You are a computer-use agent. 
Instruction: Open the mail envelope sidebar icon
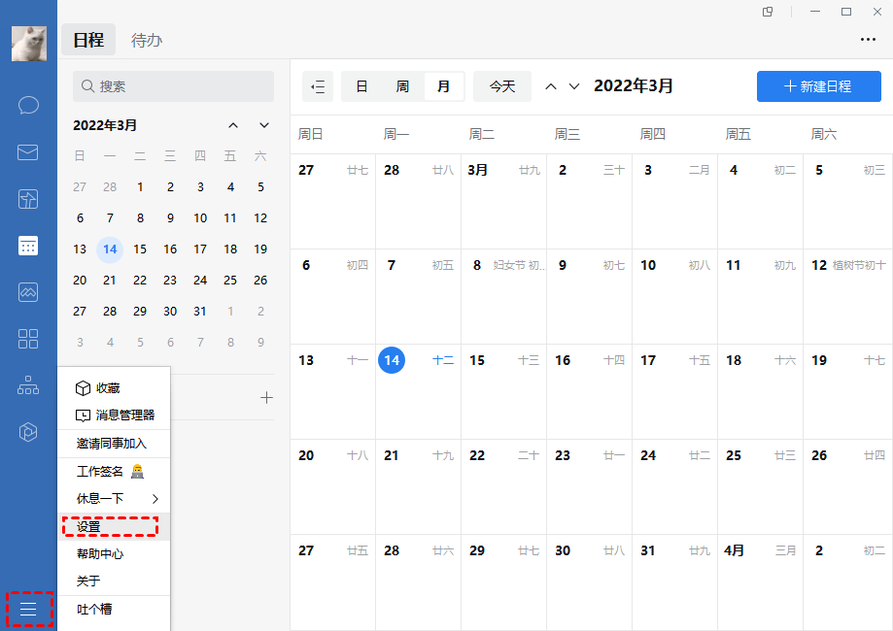[28, 151]
